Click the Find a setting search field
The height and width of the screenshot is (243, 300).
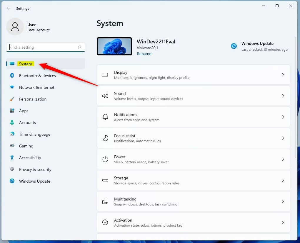[x=43, y=47]
